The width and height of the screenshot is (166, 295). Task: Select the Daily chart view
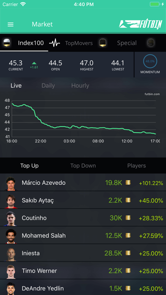tap(48, 86)
